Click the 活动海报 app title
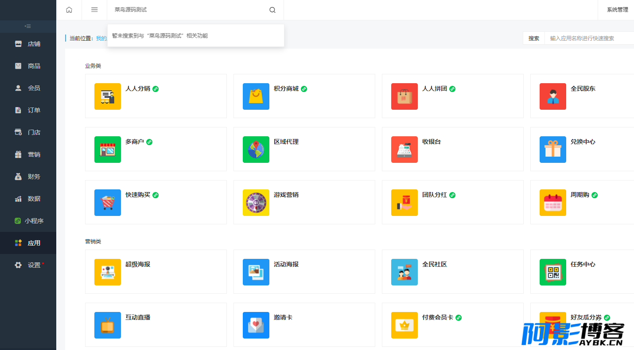Viewport: 634px width, 350px height. [x=286, y=264]
